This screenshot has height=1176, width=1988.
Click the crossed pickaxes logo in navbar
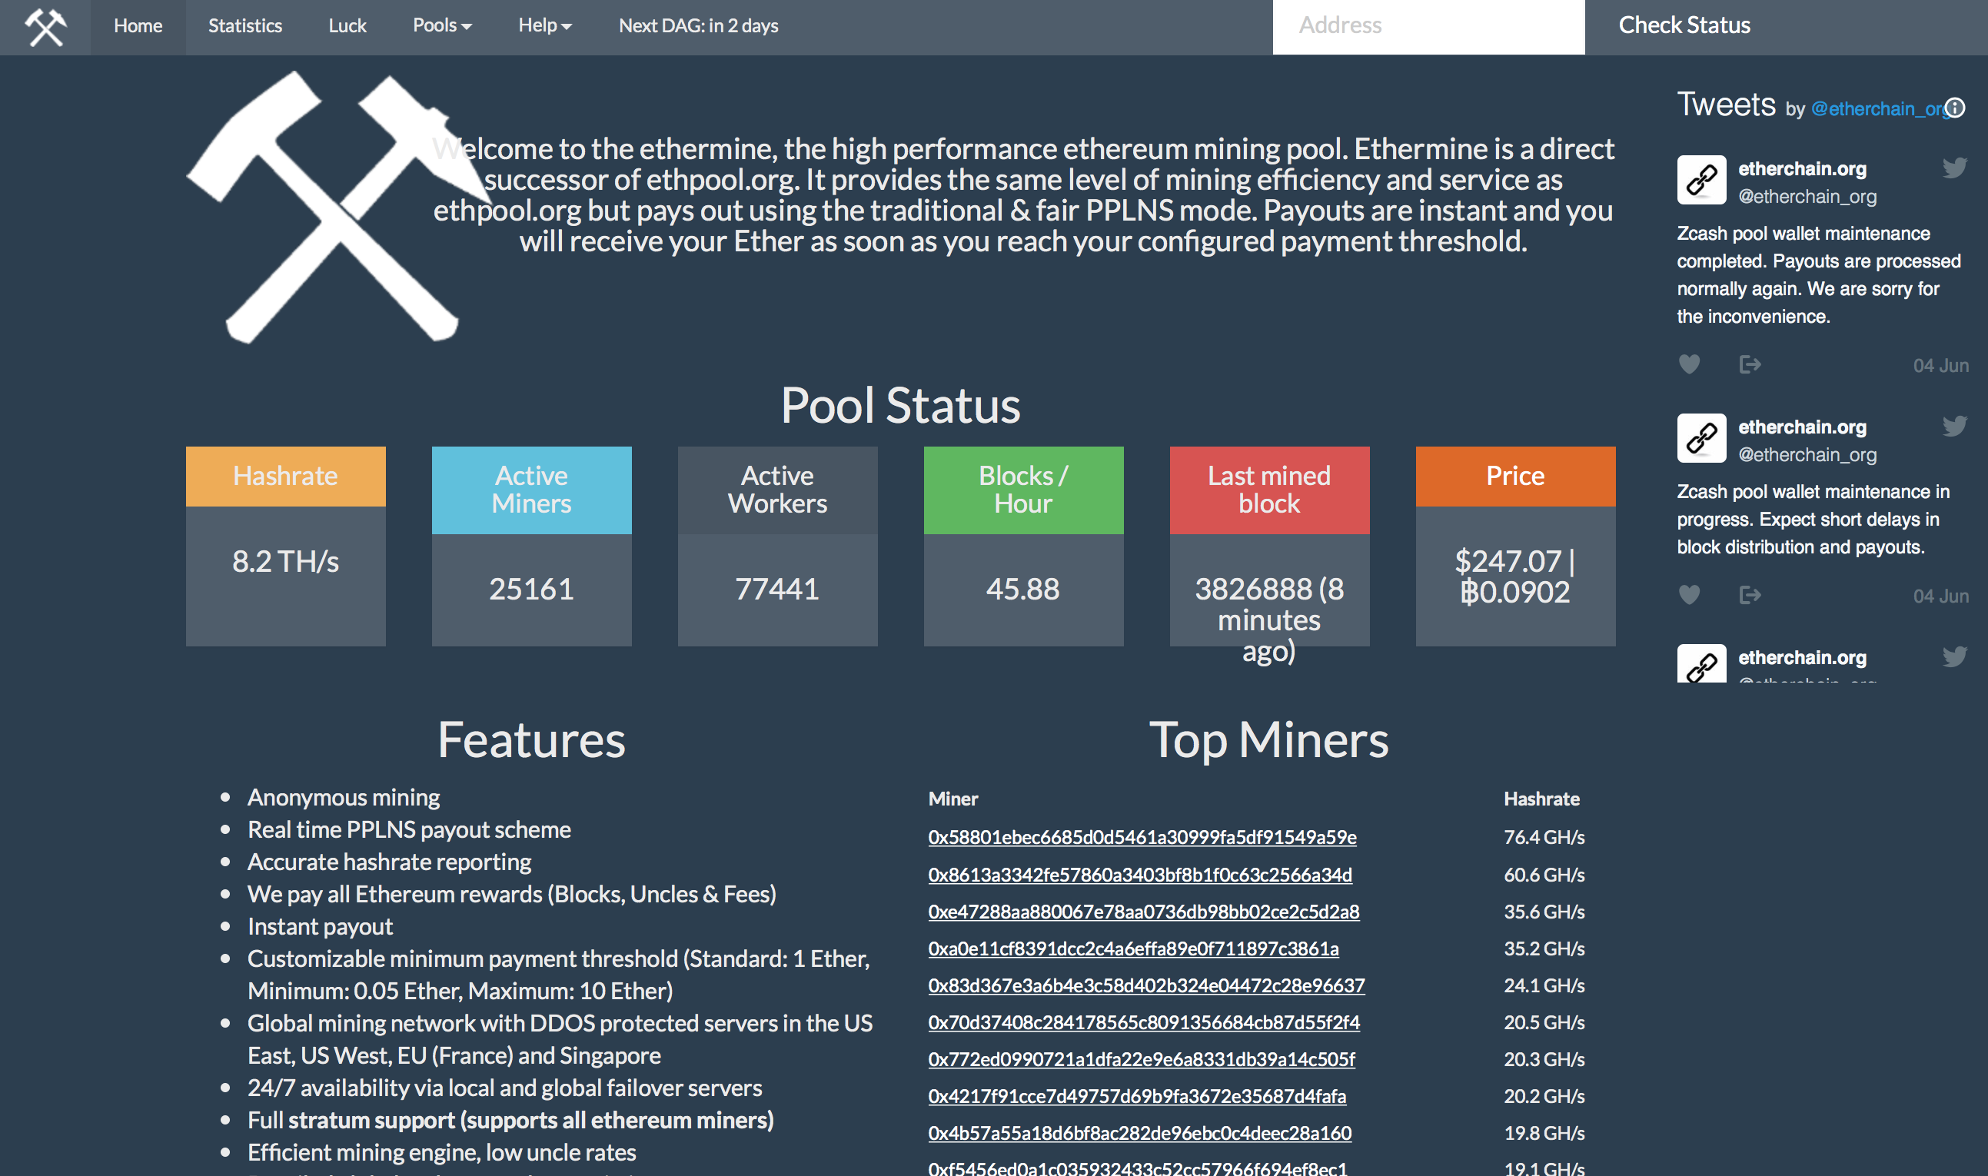click(45, 27)
